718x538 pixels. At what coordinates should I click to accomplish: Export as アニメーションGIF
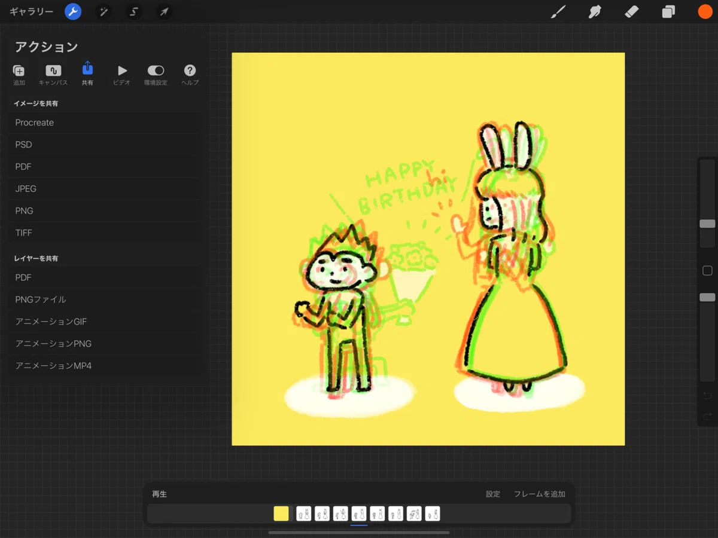(x=105, y=322)
